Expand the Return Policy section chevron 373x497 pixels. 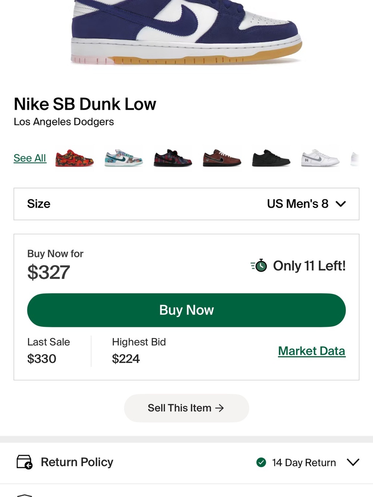click(x=353, y=462)
